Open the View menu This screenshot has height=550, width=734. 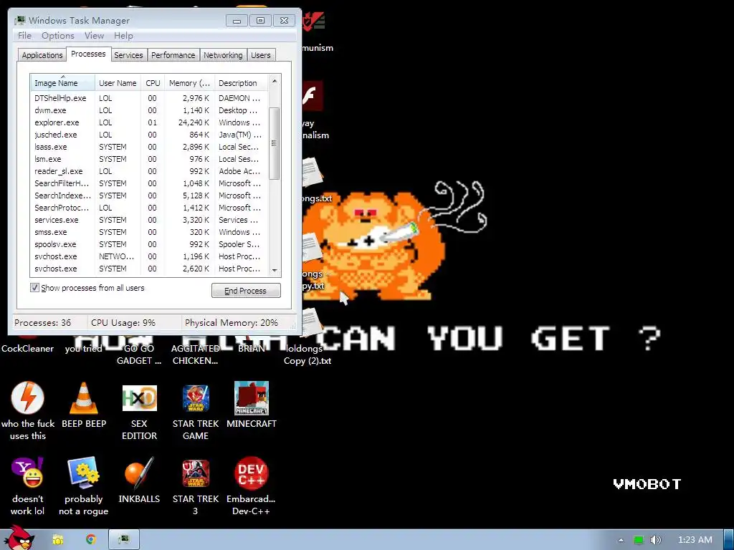pyautogui.click(x=94, y=36)
